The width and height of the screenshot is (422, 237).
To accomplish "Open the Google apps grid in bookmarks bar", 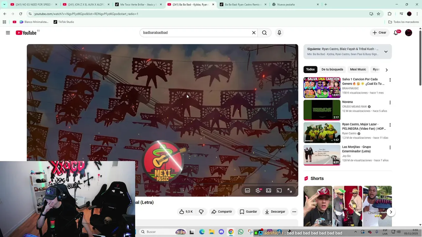I will (4, 22).
